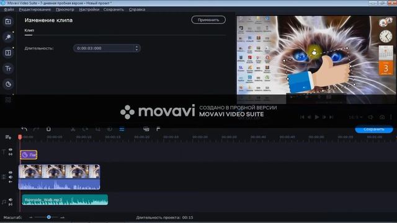This screenshot has height=223, width=397.
Task: Increase duration with stepper up arrow
Action: tap(136, 46)
